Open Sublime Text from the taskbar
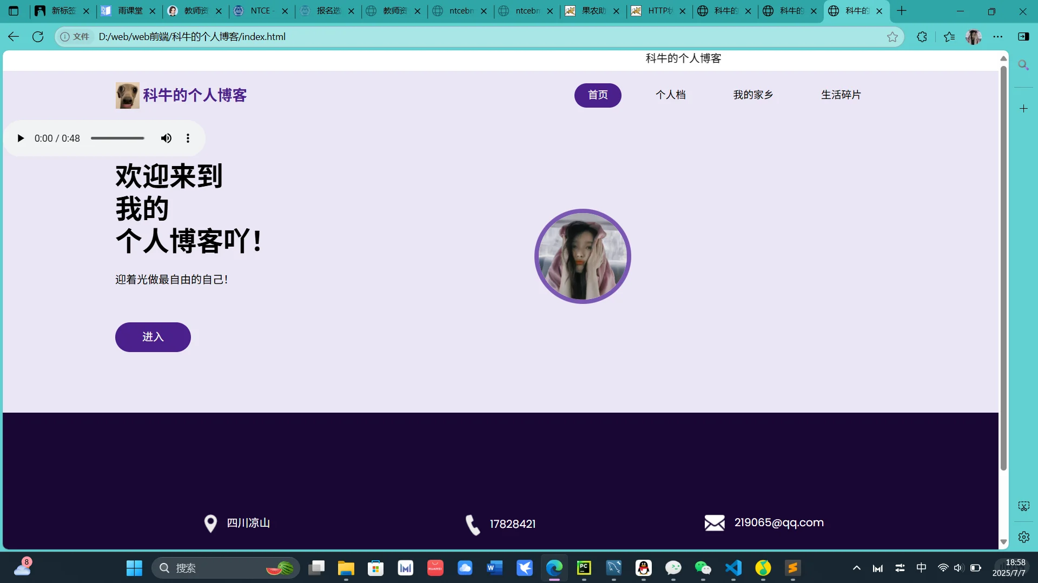 click(x=792, y=568)
